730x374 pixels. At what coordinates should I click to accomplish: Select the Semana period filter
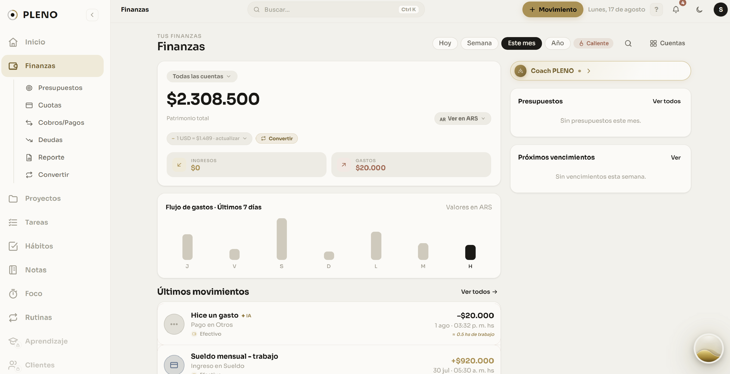tap(479, 43)
